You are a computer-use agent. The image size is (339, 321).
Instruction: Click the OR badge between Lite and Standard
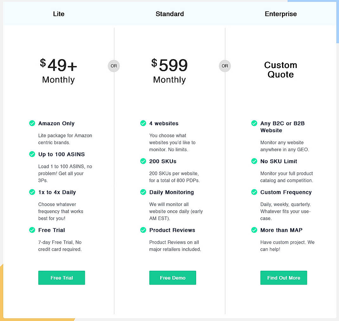coord(114,66)
